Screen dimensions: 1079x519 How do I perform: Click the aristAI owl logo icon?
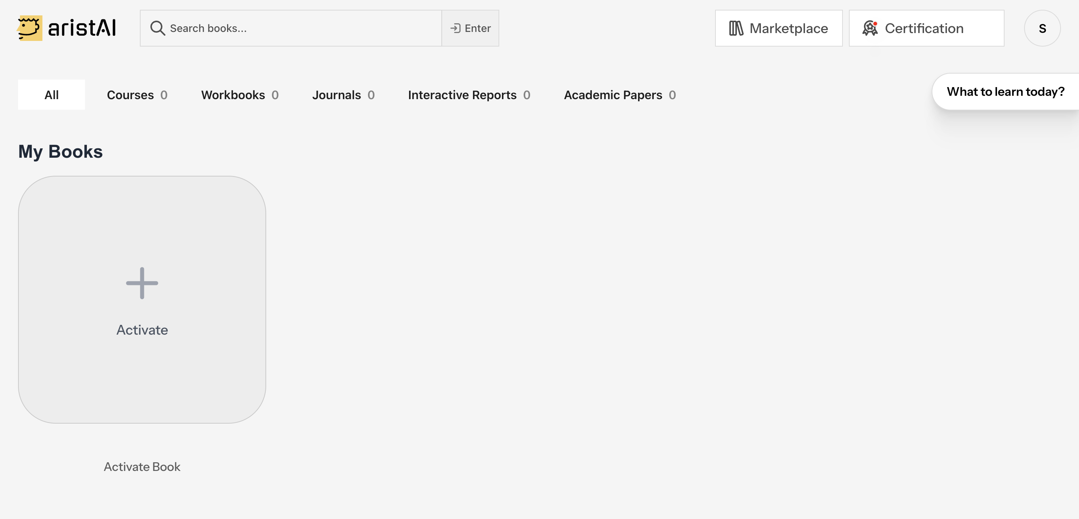click(30, 28)
